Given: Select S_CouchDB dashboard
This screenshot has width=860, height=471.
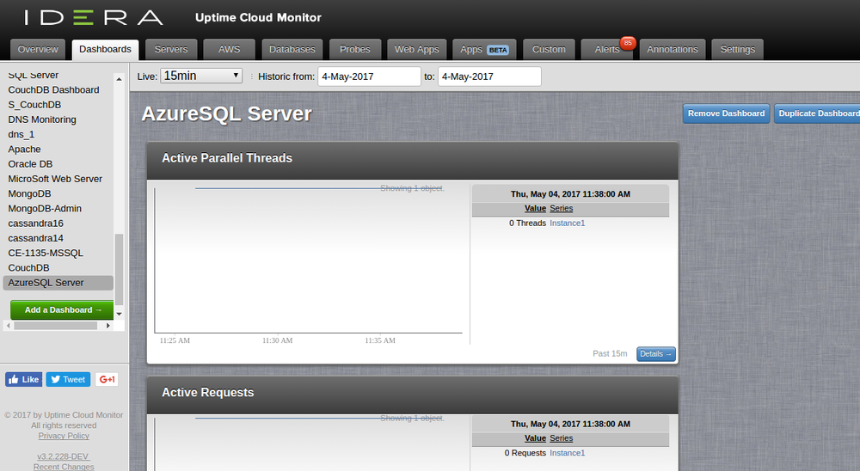Looking at the screenshot, I should 34,105.
